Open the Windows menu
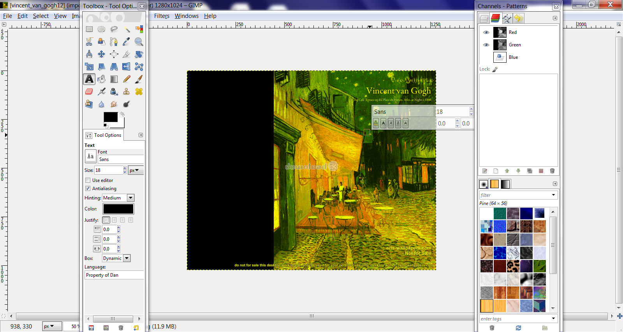This screenshot has width=623, height=332. (x=187, y=16)
